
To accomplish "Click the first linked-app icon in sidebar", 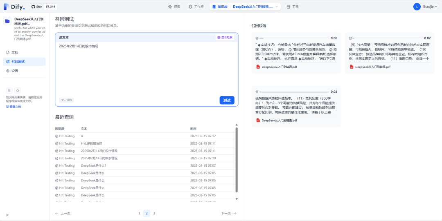I will pyautogui.click(x=9, y=90).
